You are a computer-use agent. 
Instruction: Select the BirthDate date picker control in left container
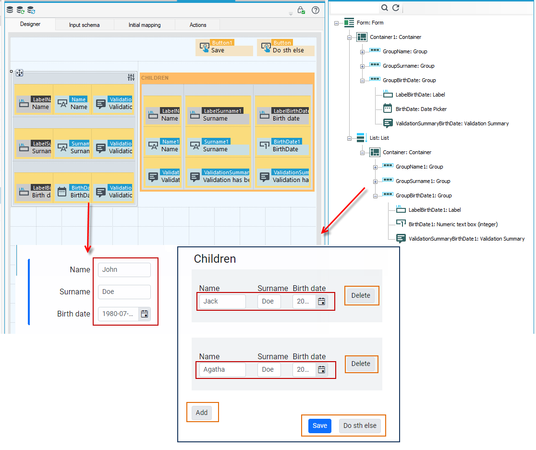point(72,191)
